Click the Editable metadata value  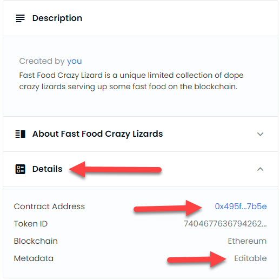(250, 258)
